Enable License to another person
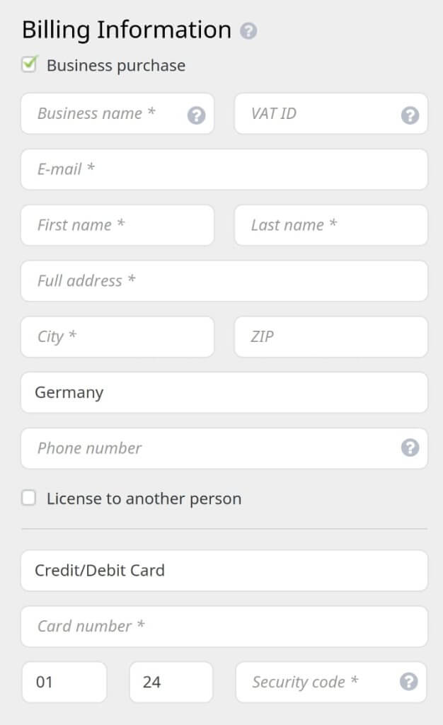Viewport: 443px width, 725px height. tap(28, 498)
